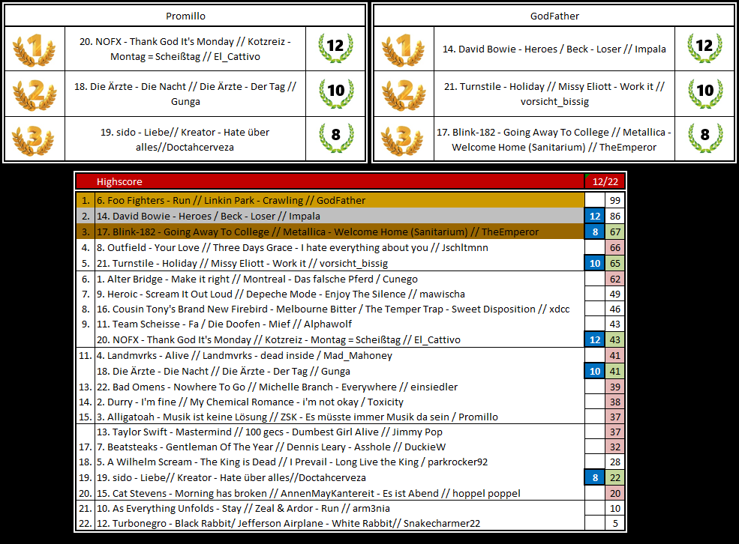This screenshot has width=739, height=544.
Task: Click total score 66 in Outfield row
Action: (x=615, y=247)
